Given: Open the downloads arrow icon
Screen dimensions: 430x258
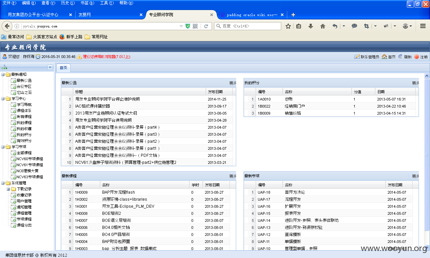Looking at the screenshot, I should (311, 26).
